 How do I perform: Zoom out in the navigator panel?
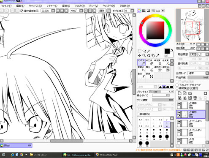pyautogui.click(x=198, y=44)
